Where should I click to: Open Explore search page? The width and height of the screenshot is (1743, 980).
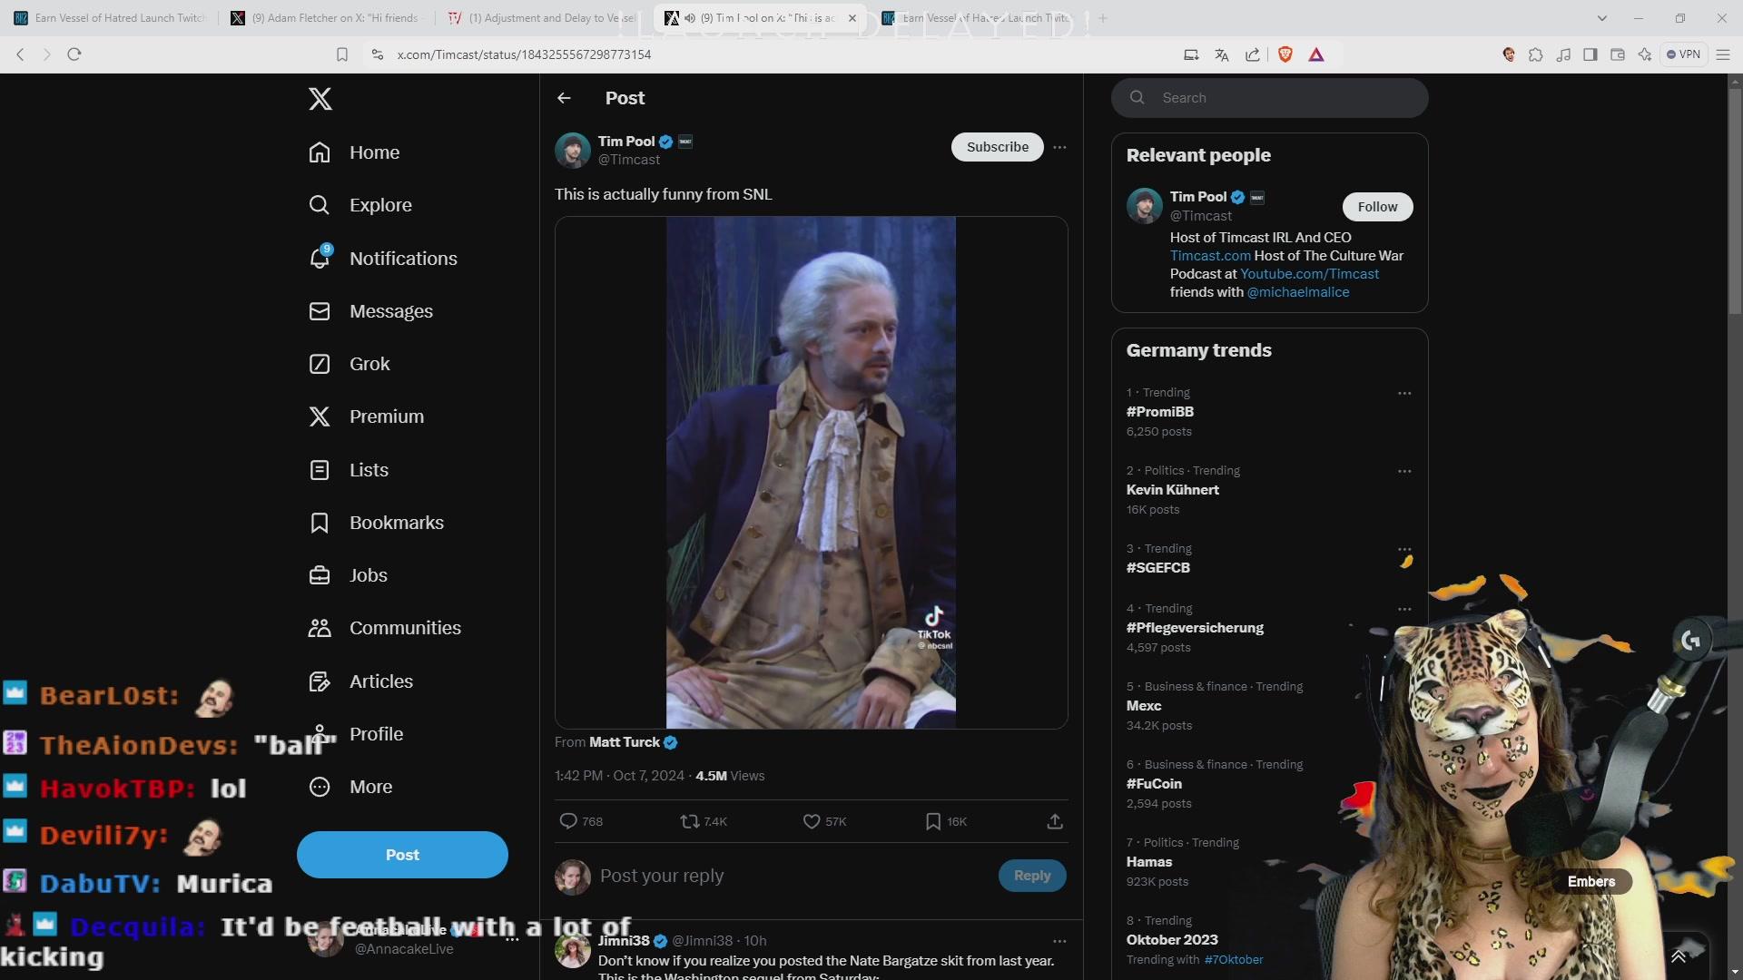[x=360, y=205]
